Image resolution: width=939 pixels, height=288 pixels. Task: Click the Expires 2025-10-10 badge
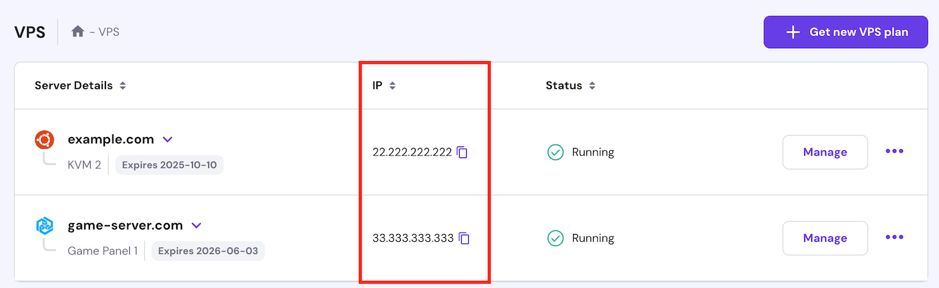tap(169, 165)
